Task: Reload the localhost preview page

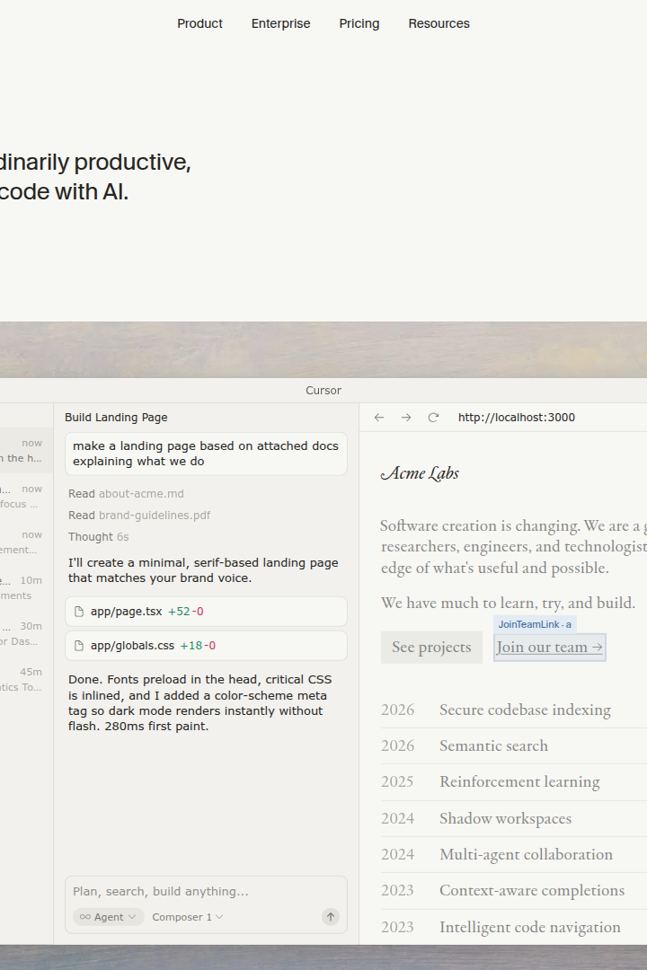Action: click(x=433, y=418)
